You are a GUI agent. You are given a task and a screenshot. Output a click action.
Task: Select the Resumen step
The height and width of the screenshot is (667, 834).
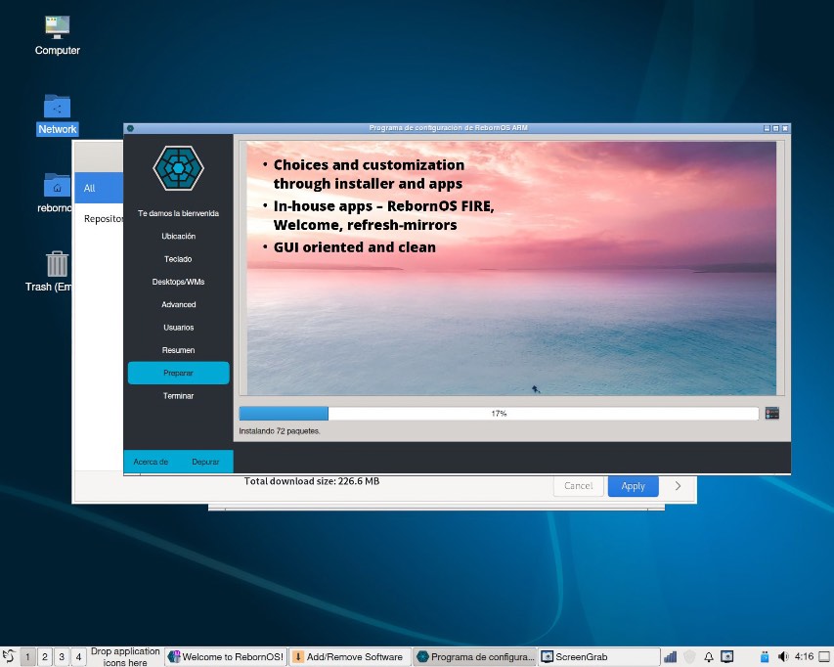pyautogui.click(x=178, y=350)
